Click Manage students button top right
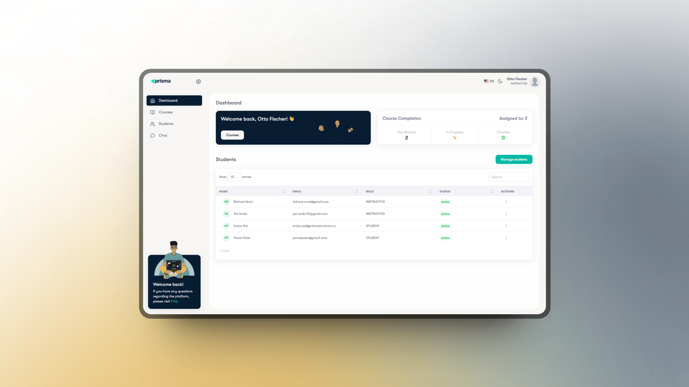Viewport: 689px width, 387px height. (514, 159)
